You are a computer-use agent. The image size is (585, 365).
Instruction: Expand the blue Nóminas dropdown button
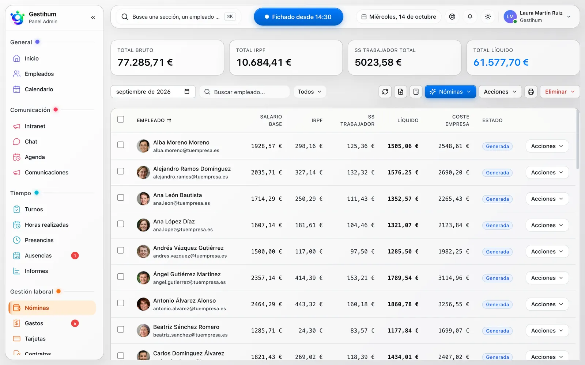point(450,92)
